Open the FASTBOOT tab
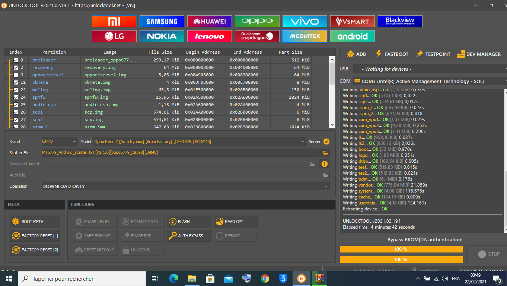Screen dimensions: 507x286 392,54
